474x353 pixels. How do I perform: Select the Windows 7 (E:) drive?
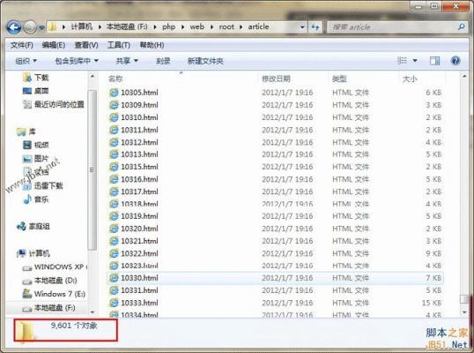coord(60,294)
